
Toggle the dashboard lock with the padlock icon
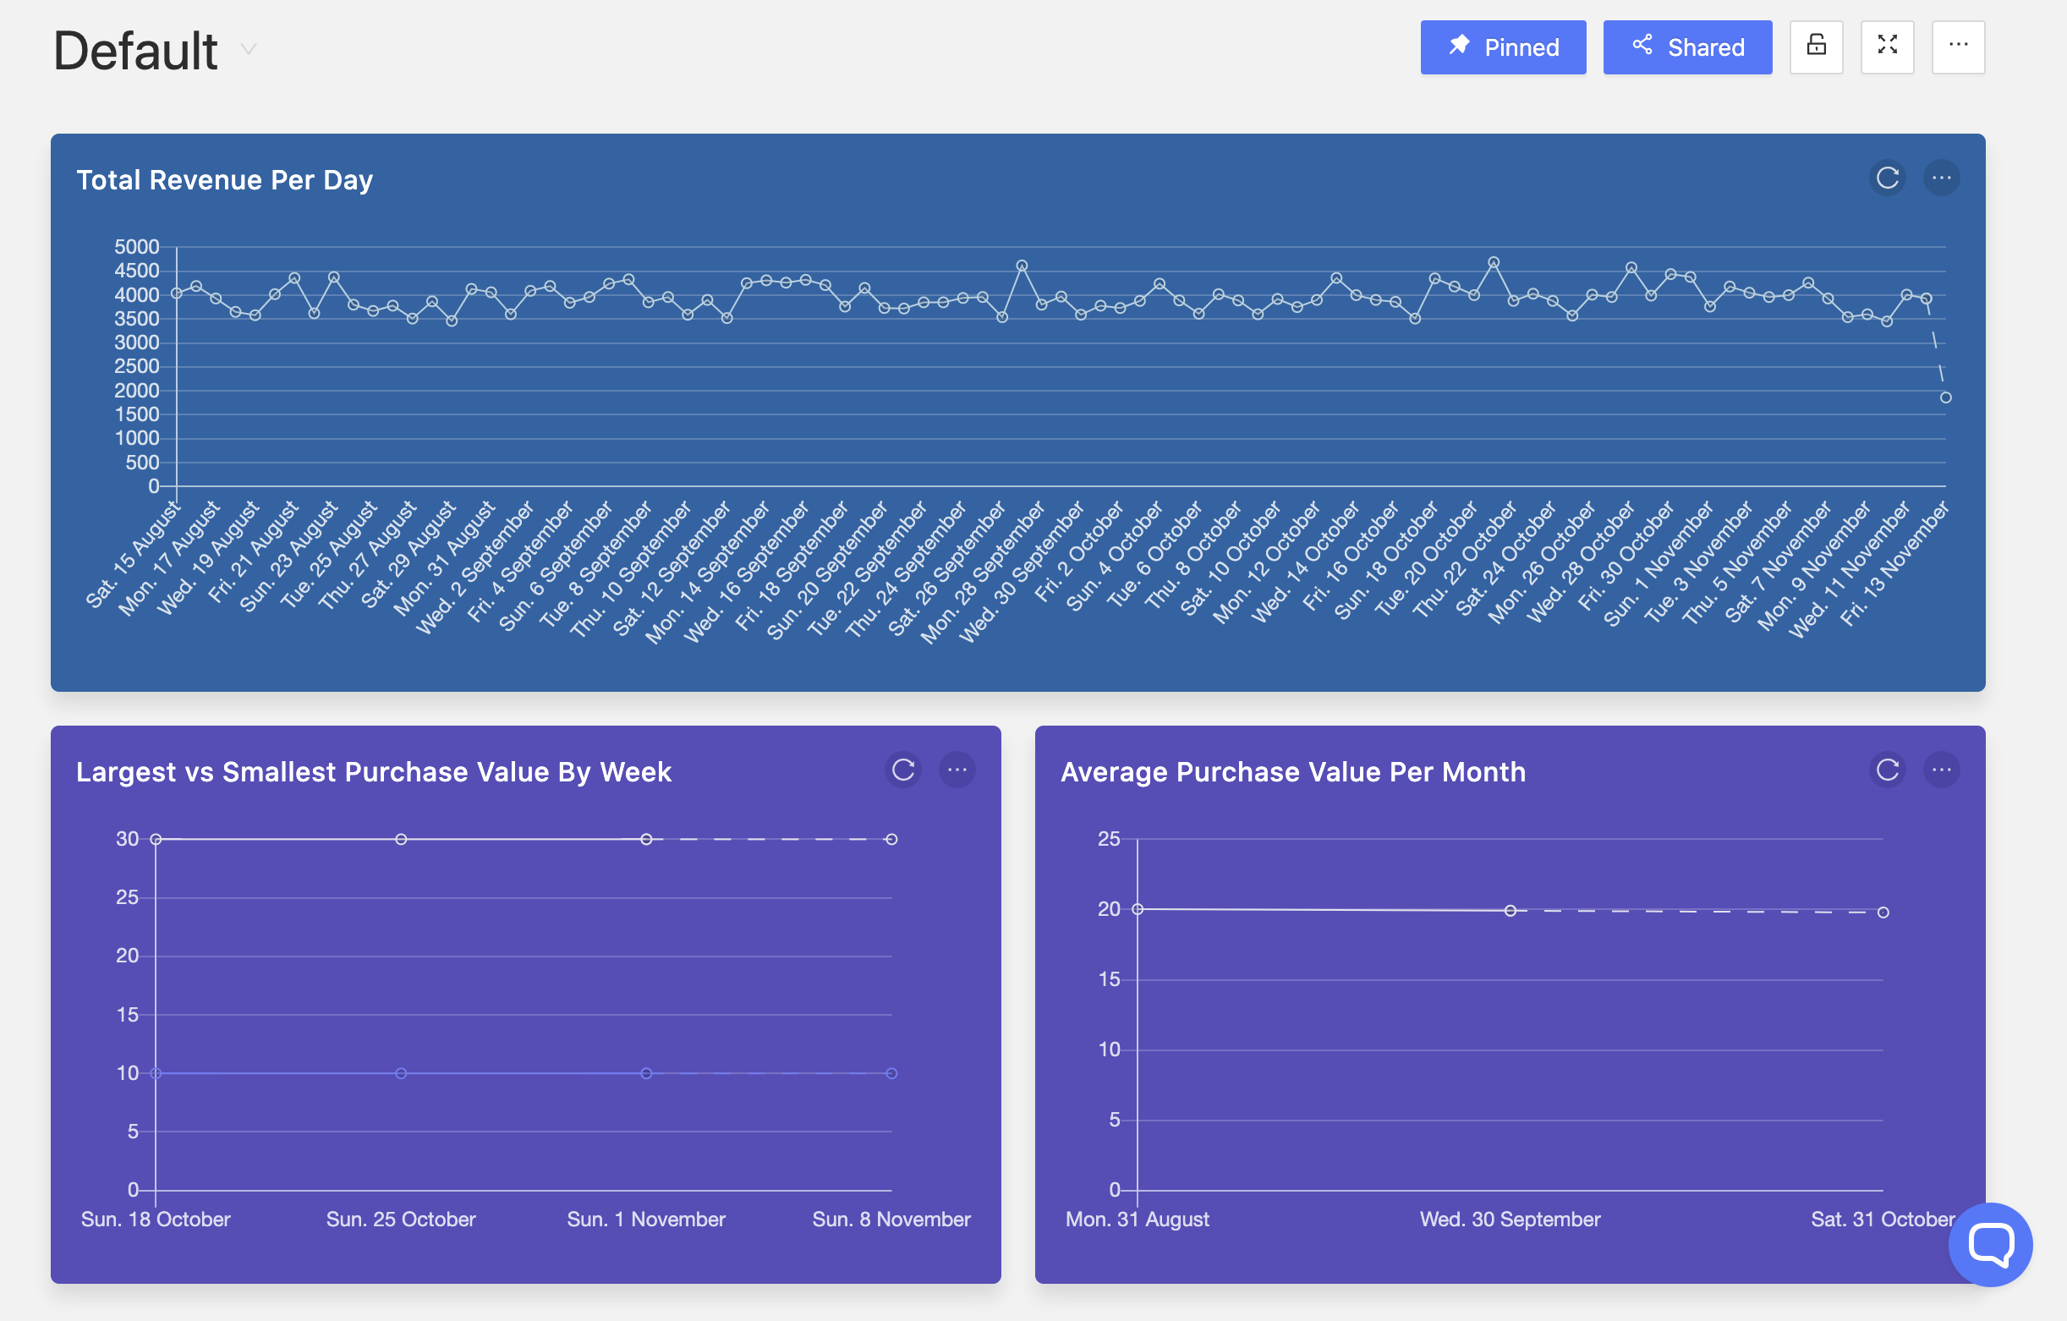1818,47
